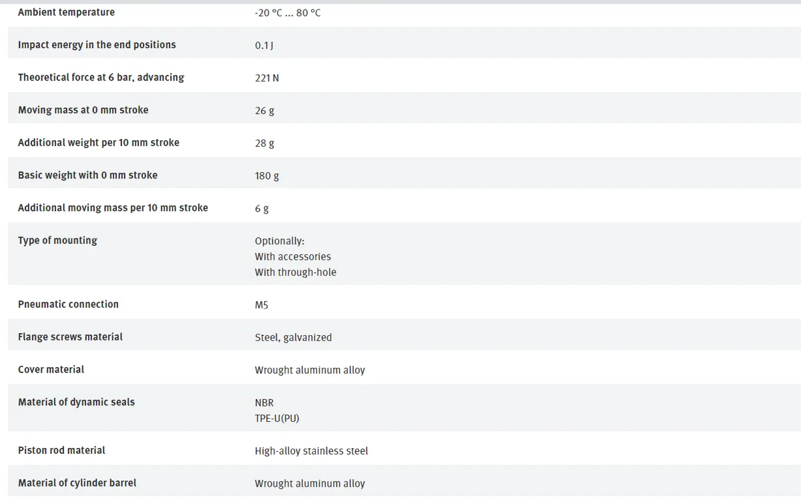Select the Ambient temperature label
The image size is (801, 504).
pos(66,12)
